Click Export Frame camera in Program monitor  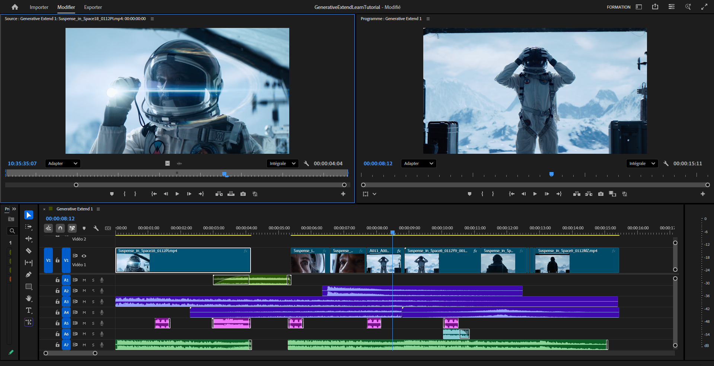pos(600,194)
